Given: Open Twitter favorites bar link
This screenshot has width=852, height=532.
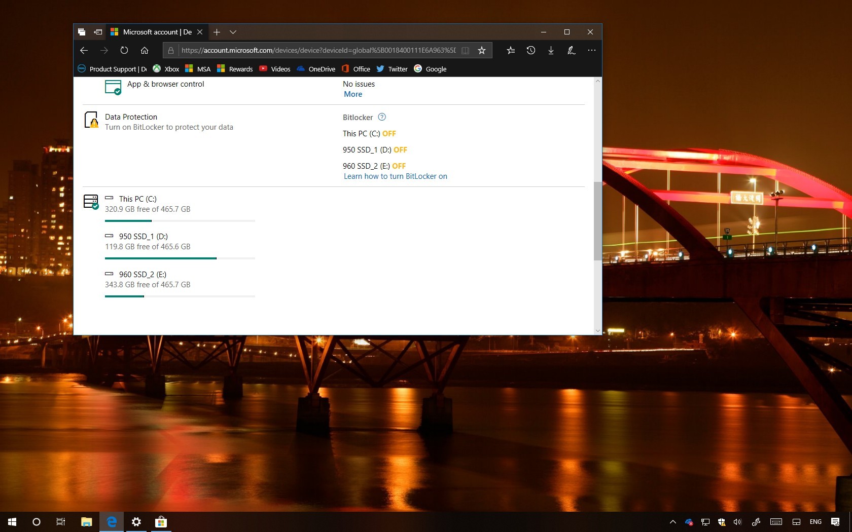Looking at the screenshot, I should (392, 69).
